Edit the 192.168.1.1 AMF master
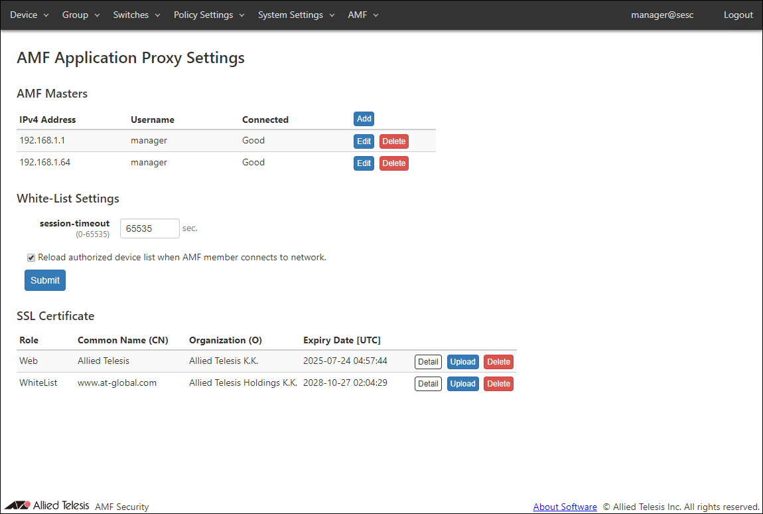 pos(364,141)
